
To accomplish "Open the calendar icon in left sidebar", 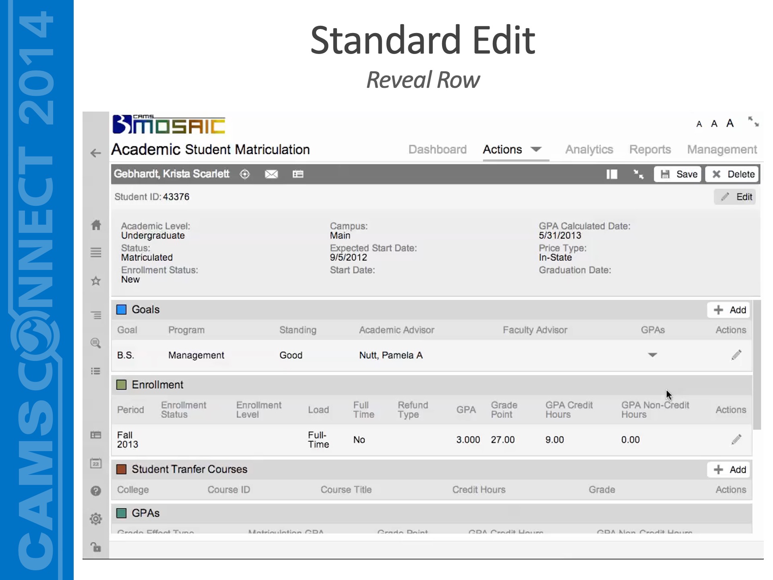I will click(96, 463).
